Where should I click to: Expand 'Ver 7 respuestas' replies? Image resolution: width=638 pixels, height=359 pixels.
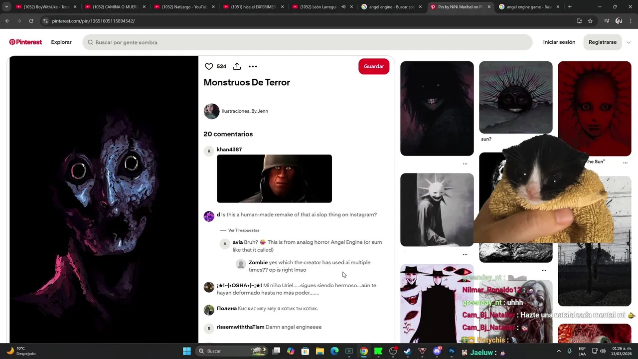coord(244,230)
